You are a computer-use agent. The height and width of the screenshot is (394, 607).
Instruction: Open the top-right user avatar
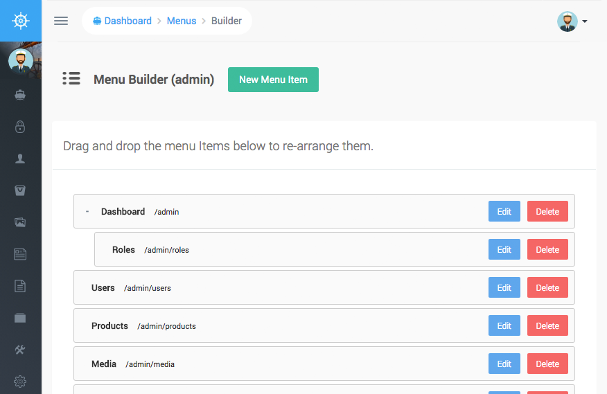pyautogui.click(x=568, y=21)
